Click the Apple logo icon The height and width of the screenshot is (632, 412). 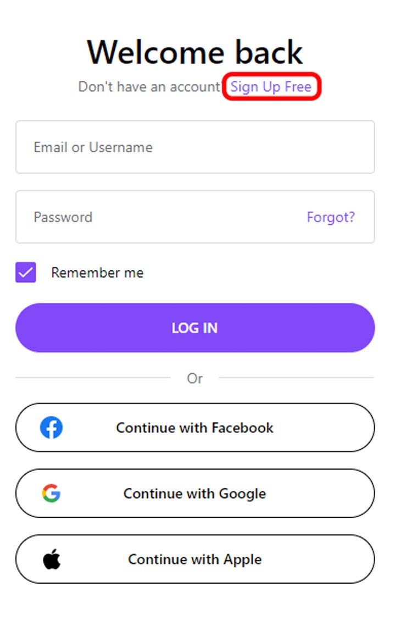(52, 559)
